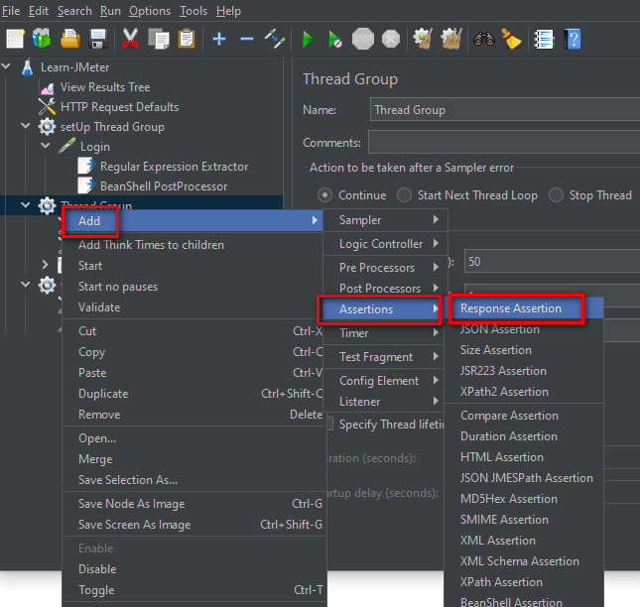Click Save Selection As... menu entry
The width and height of the screenshot is (640, 607).
(194, 480)
